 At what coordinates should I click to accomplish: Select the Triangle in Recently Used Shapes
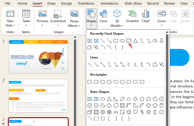pos(135,41)
